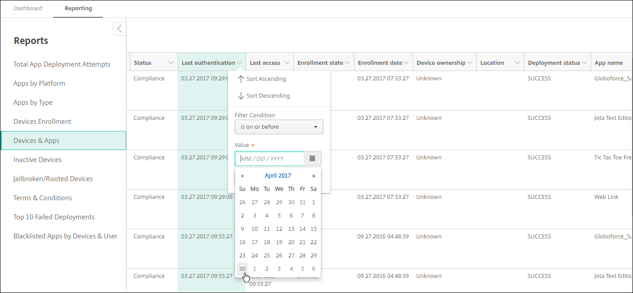Open the Filter Condition dropdown
This screenshot has width=633, height=293.
[279, 127]
